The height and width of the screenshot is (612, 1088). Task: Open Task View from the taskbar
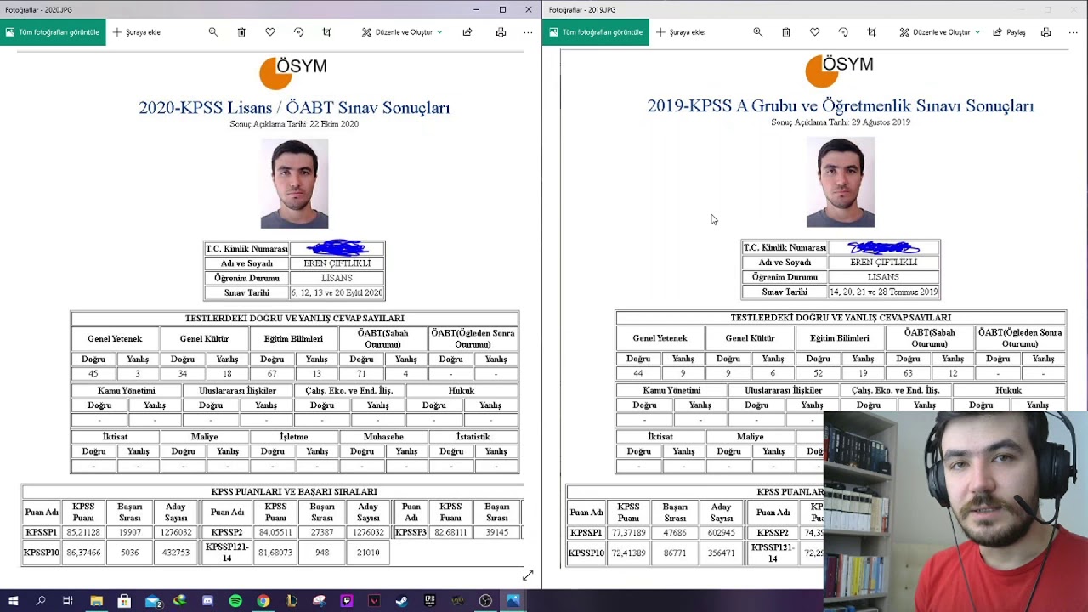click(x=68, y=601)
